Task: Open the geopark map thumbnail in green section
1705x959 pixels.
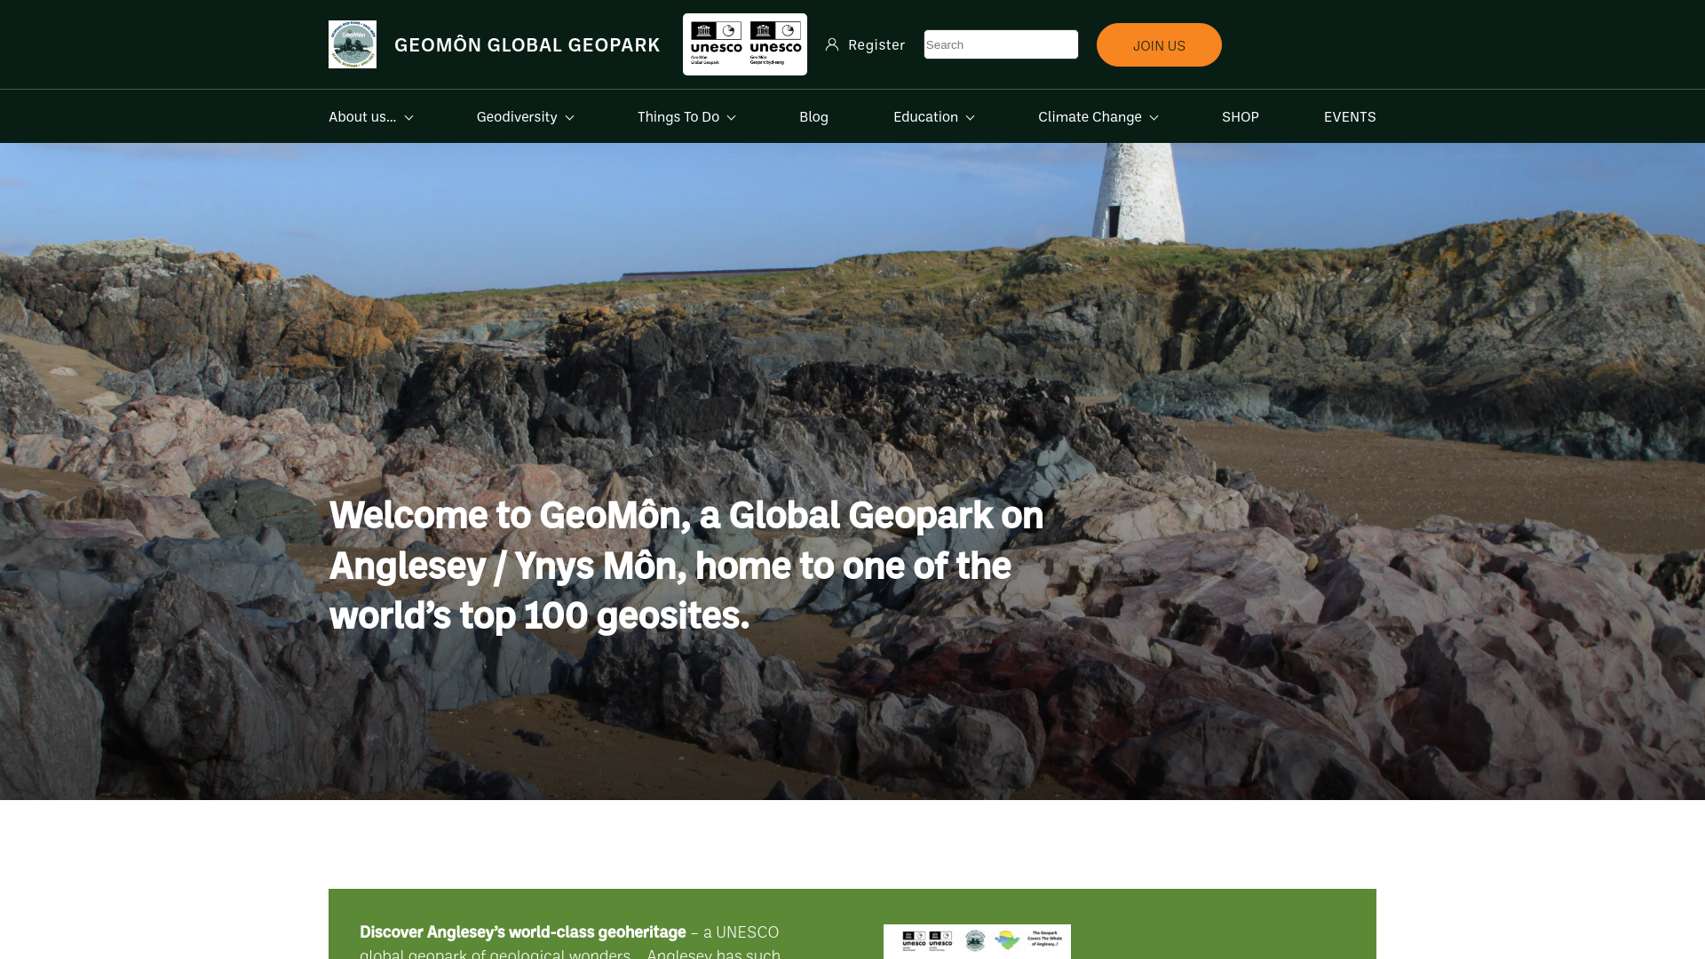Action: (x=977, y=941)
